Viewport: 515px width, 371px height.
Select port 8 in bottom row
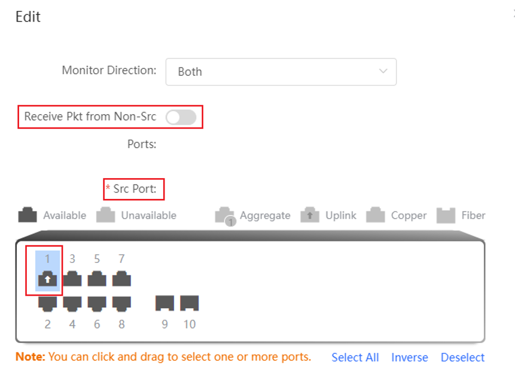click(121, 303)
